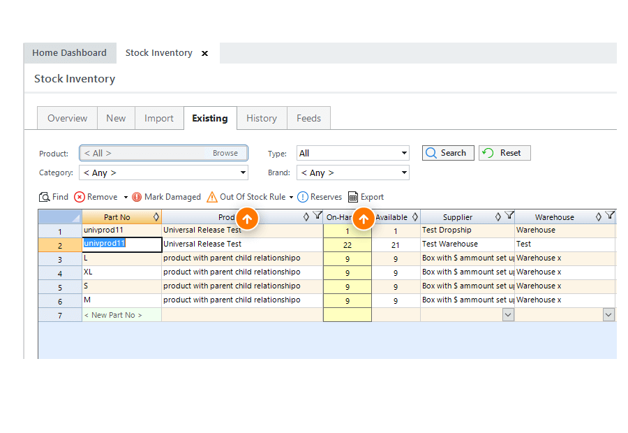Screen dimensions: 628x433
Task: Click the Warehouse column sort diamond icon
Action: 599,217
